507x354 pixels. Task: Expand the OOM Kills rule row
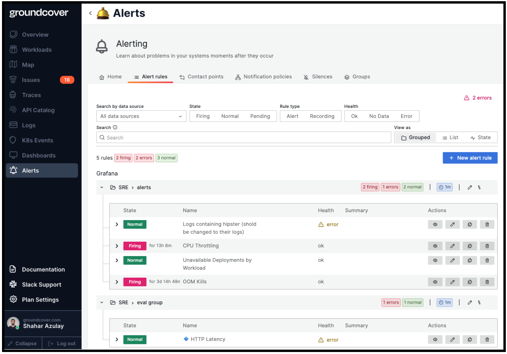pyautogui.click(x=116, y=282)
